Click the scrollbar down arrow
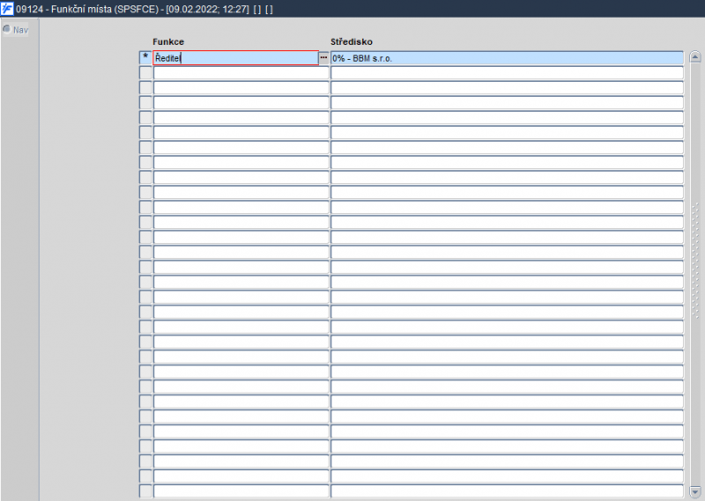This screenshot has width=705, height=501. (x=695, y=491)
